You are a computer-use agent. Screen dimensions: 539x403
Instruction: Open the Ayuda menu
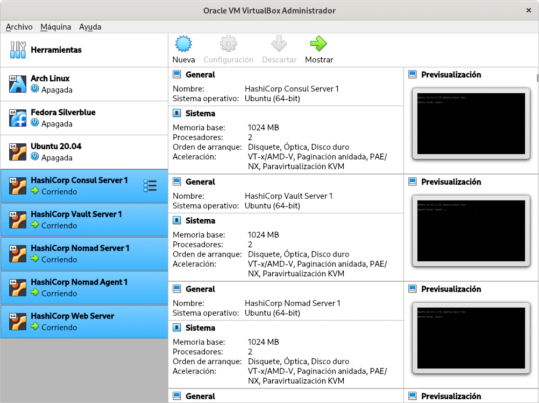click(x=90, y=27)
